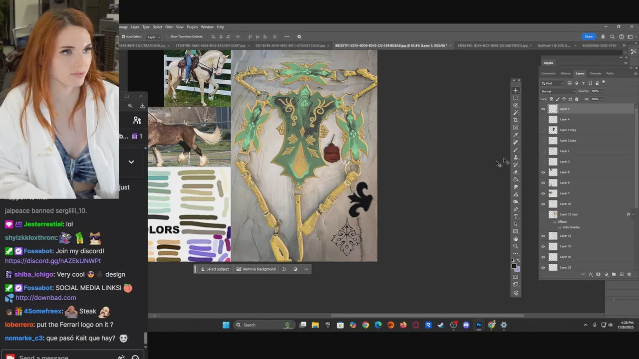The height and width of the screenshot is (359, 639).
Task: Click the Remove background button
Action: coord(256,269)
